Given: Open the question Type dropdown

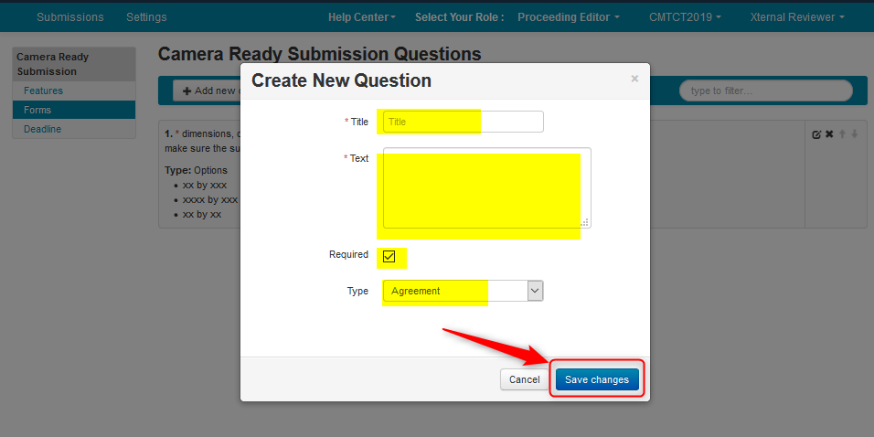Looking at the screenshot, I should (463, 291).
